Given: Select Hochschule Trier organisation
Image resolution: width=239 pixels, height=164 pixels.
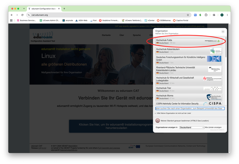Looking at the screenshot, I should click(x=189, y=90).
